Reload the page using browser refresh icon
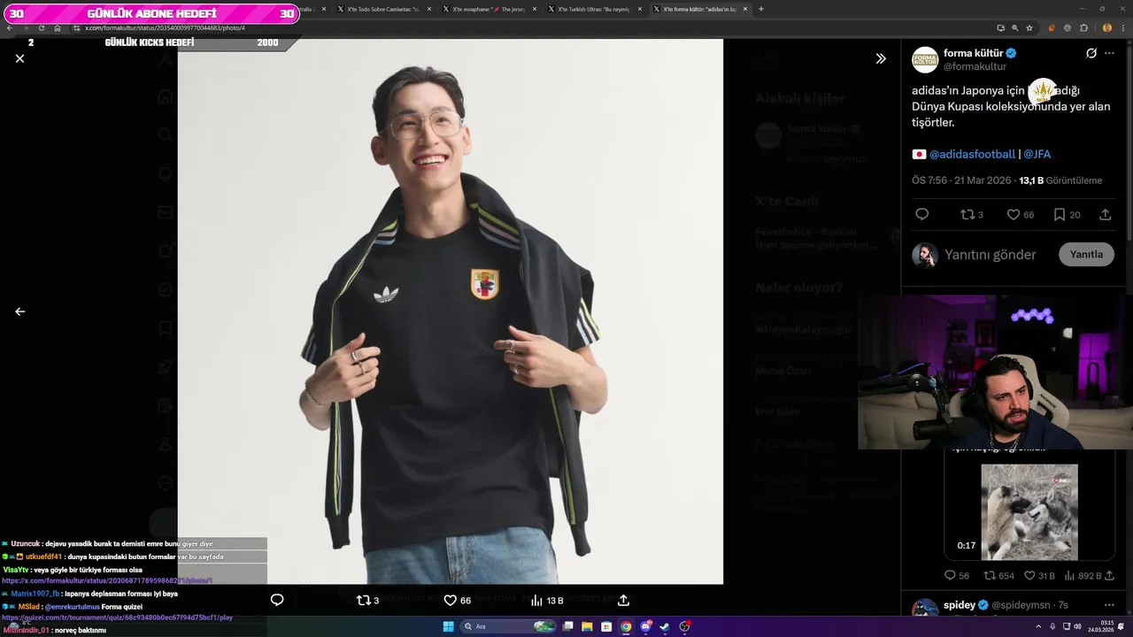The height and width of the screenshot is (637, 1133). [x=42, y=28]
